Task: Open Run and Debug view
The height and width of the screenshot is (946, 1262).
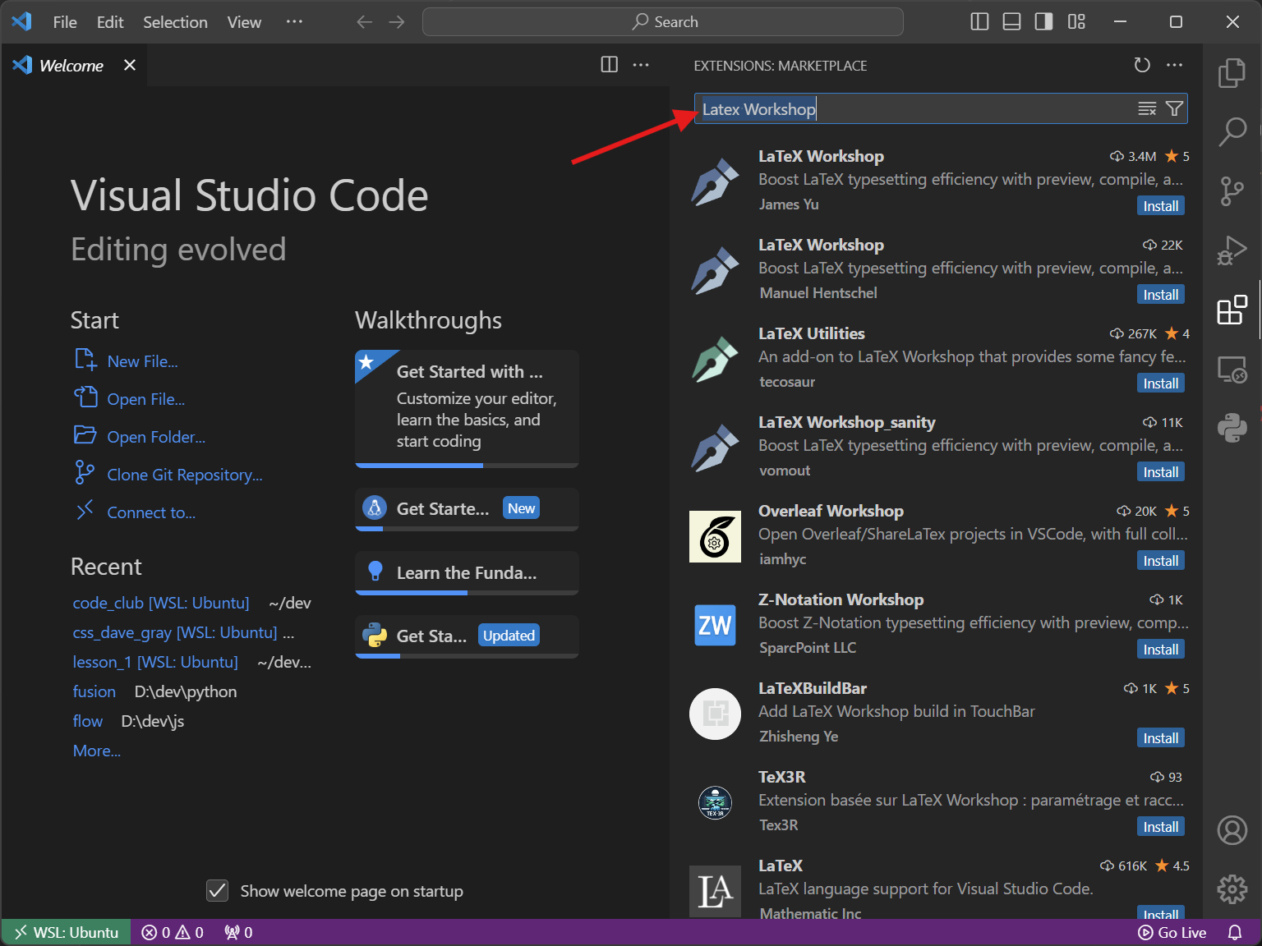Action: tap(1232, 250)
